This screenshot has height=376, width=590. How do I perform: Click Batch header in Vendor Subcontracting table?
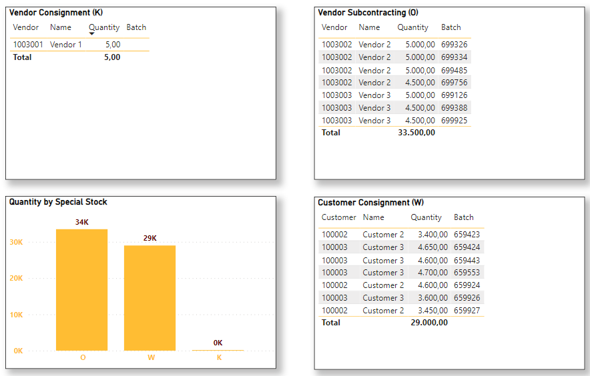pos(451,27)
